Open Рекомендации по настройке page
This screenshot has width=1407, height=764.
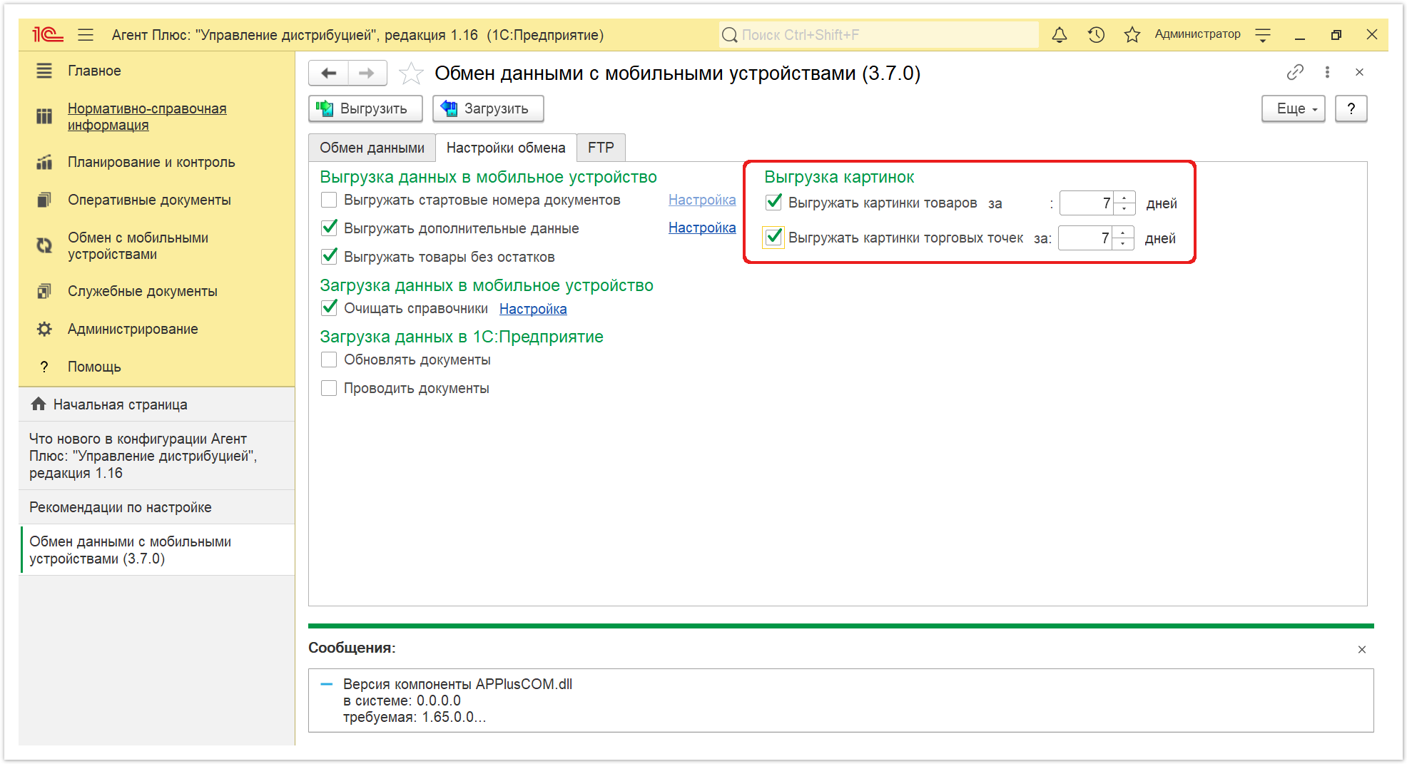(x=157, y=507)
